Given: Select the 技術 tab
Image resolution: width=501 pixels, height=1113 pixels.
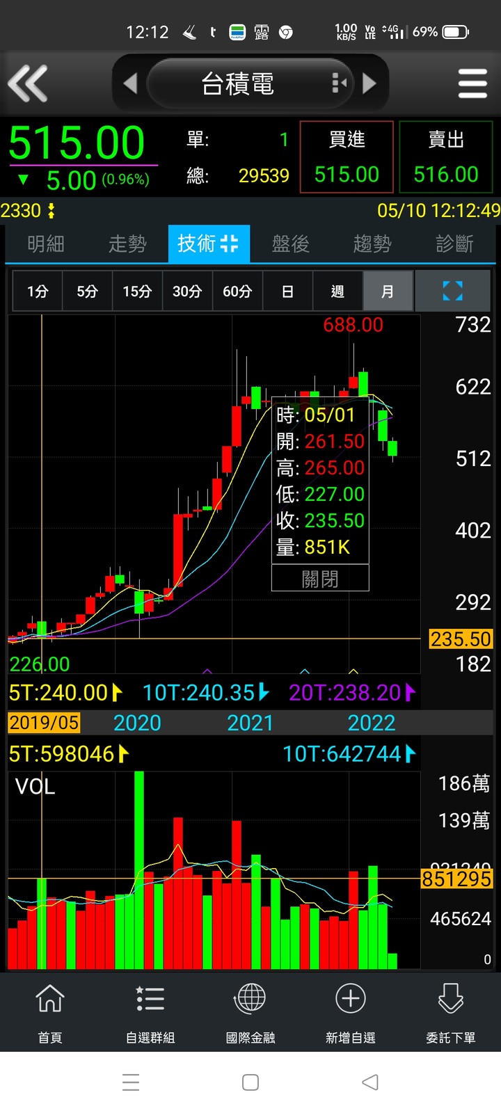Looking at the screenshot, I should click(x=209, y=243).
